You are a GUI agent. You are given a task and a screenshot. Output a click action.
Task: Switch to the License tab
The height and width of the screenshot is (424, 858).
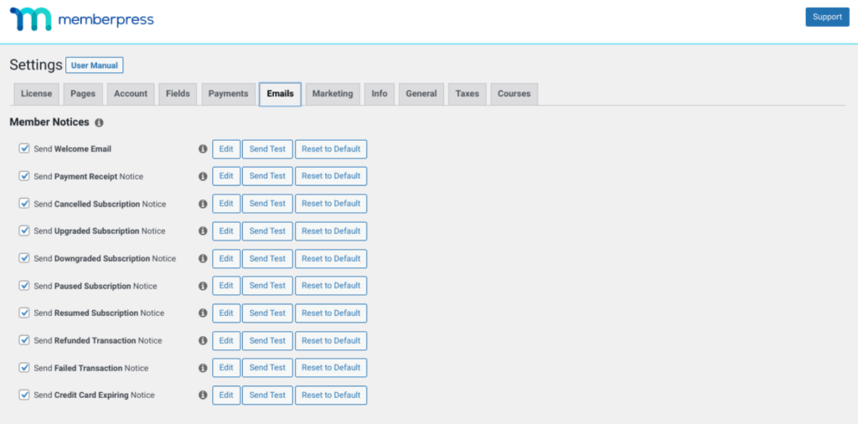(36, 94)
